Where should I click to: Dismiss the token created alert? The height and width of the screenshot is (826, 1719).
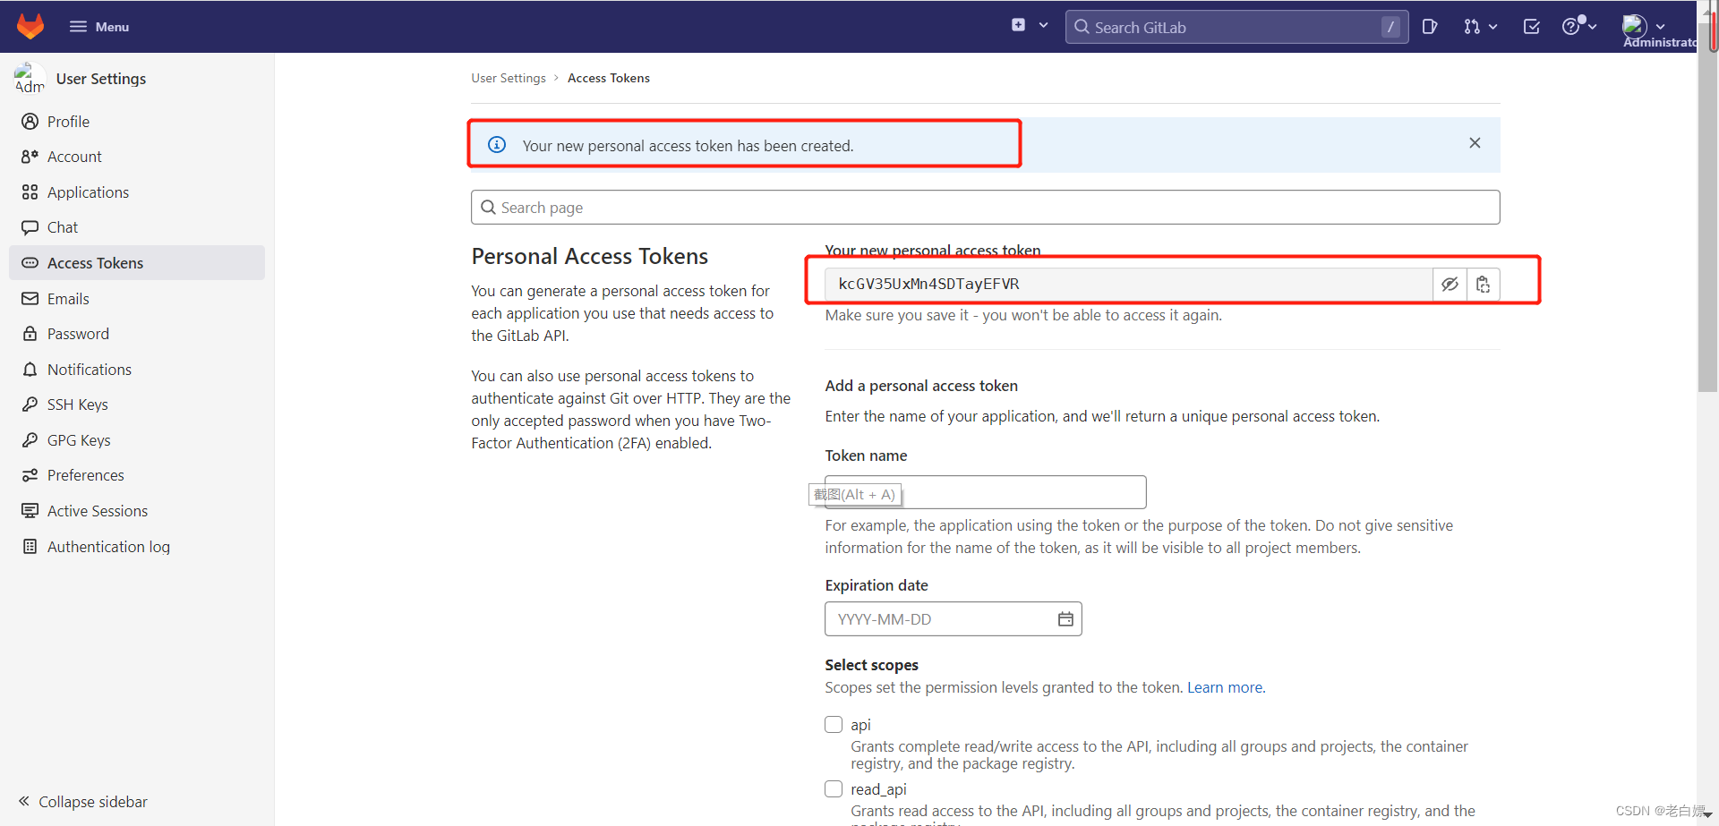click(1475, 143)
